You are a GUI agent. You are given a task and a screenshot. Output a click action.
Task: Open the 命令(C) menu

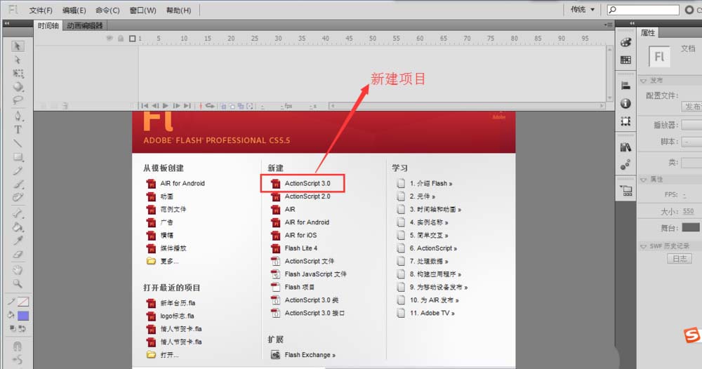click(x=107, y=11)
